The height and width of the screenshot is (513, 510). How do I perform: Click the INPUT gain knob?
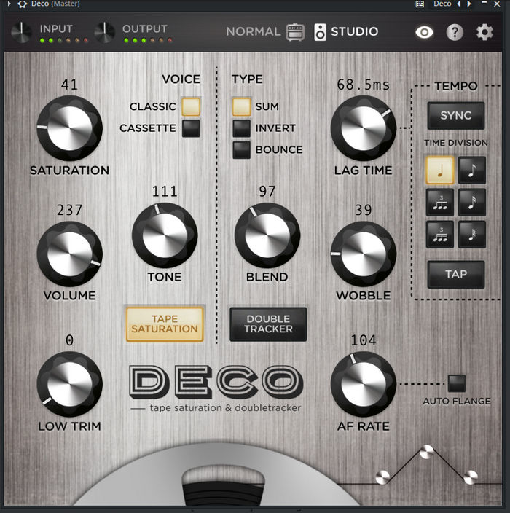(21, 32)
